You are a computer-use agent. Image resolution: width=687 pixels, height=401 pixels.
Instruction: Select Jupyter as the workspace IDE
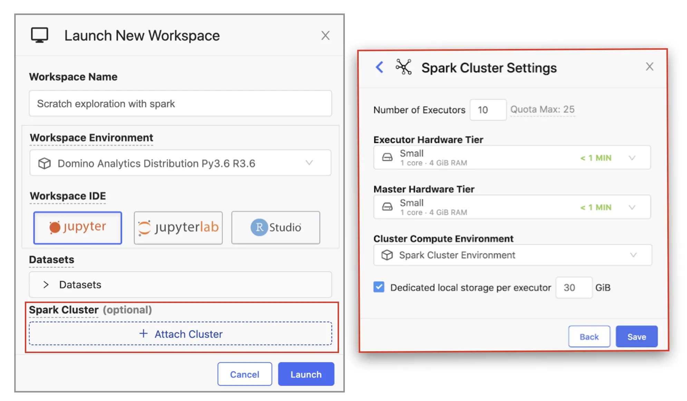[78, 228]
